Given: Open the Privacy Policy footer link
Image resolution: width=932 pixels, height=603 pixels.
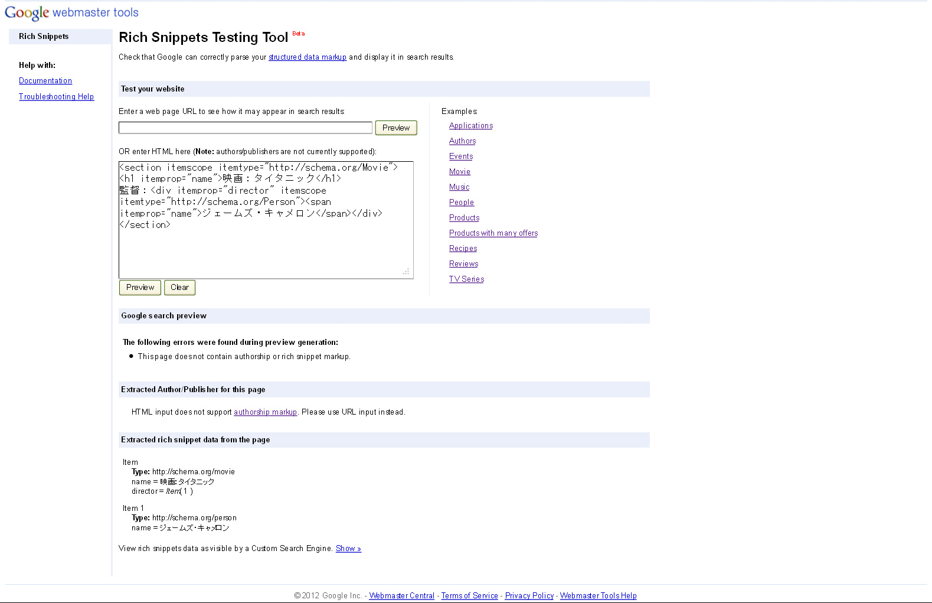Looking at the screenshot, I should pyautogui.click(x=529, y=596).
